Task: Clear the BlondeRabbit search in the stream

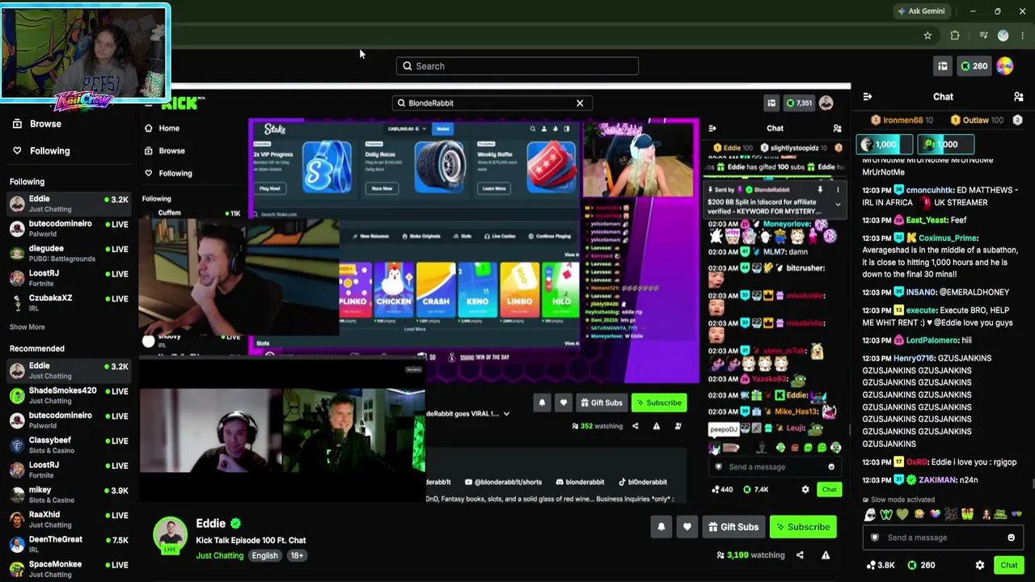Action: (x=580, y=103)
